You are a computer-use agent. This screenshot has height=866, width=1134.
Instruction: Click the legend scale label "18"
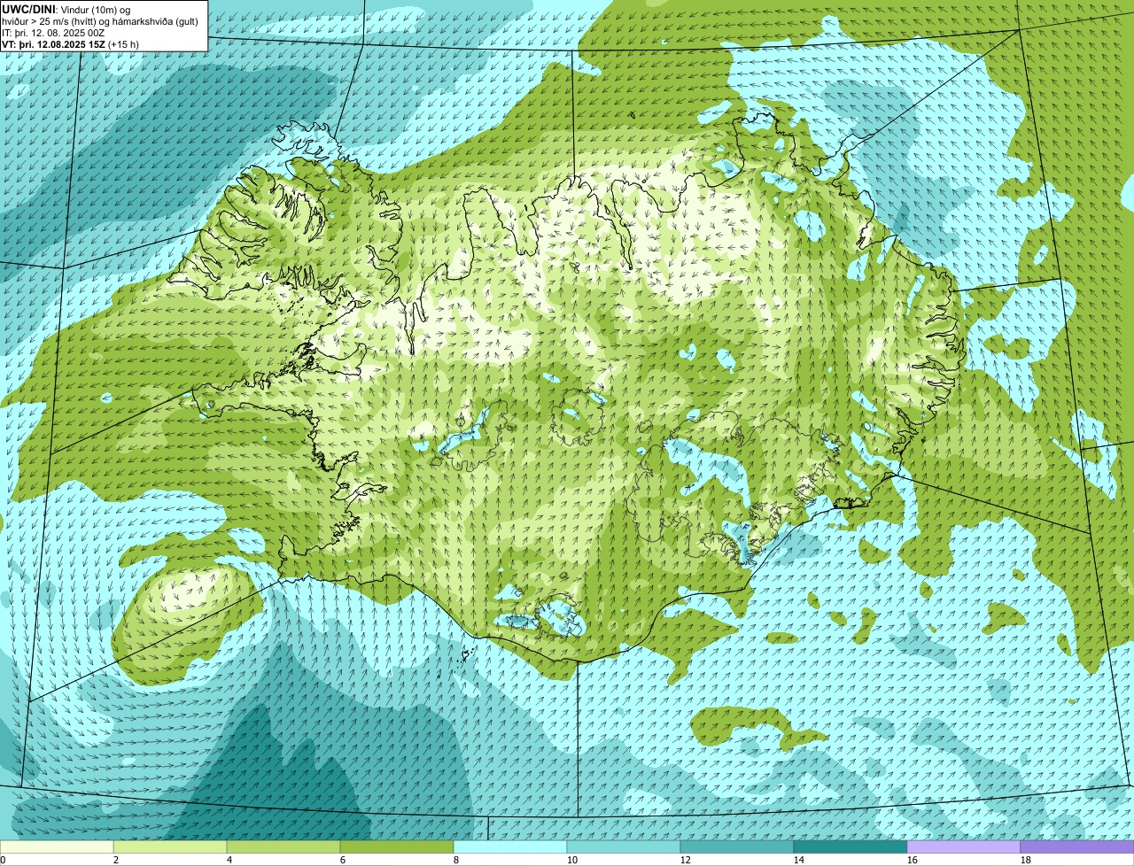tap(1026, 860)
